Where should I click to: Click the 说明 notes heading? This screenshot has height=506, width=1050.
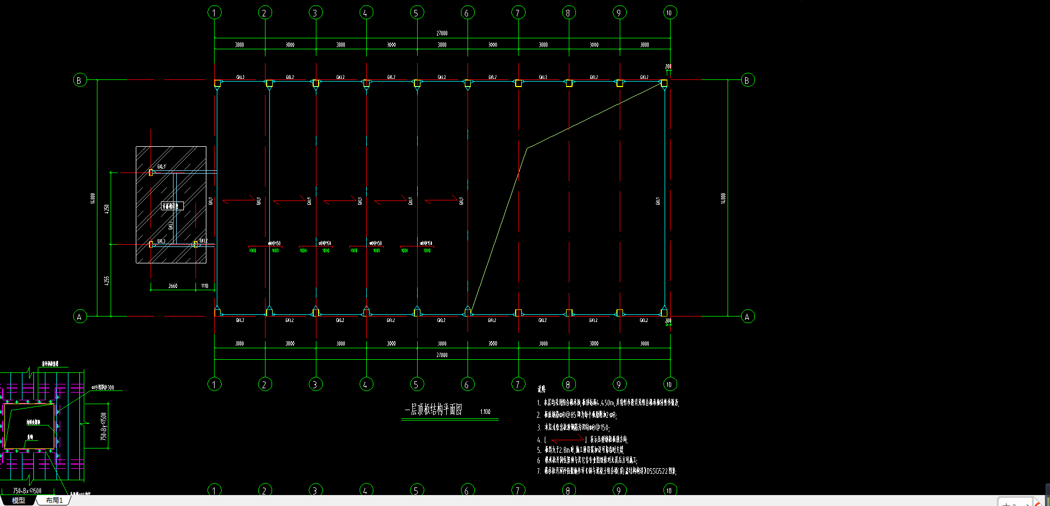pyautogui.click(x=541, y=389)
